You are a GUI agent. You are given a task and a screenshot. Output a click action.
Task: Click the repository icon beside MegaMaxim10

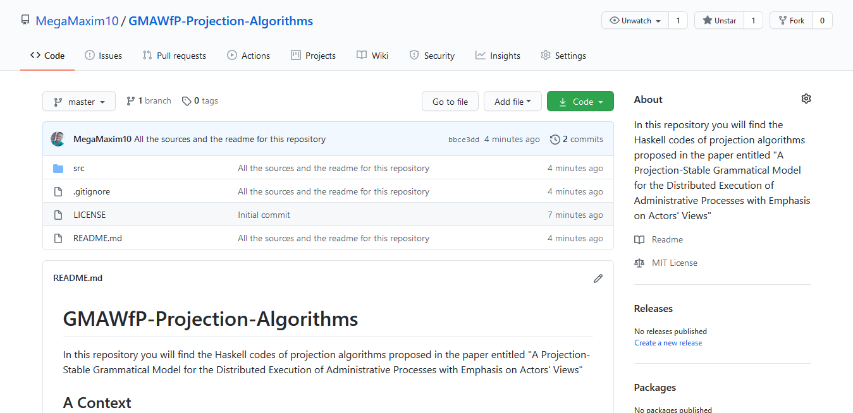tap(25, 20)
